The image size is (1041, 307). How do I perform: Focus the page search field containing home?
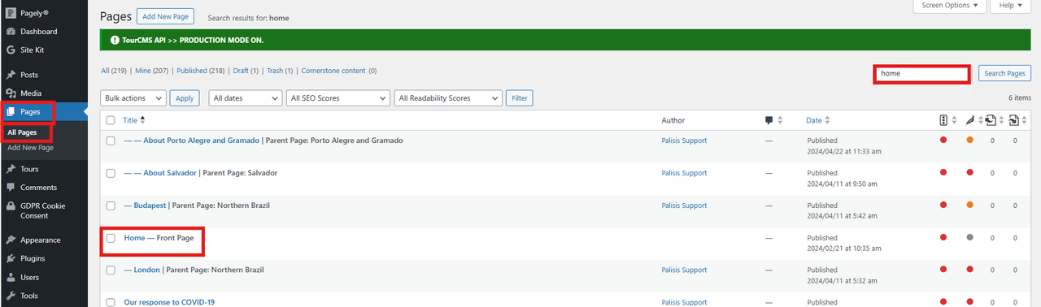[922, 73]
